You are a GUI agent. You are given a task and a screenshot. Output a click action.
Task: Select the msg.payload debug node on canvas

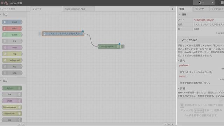pyautogui.click(x=109, y=47)
